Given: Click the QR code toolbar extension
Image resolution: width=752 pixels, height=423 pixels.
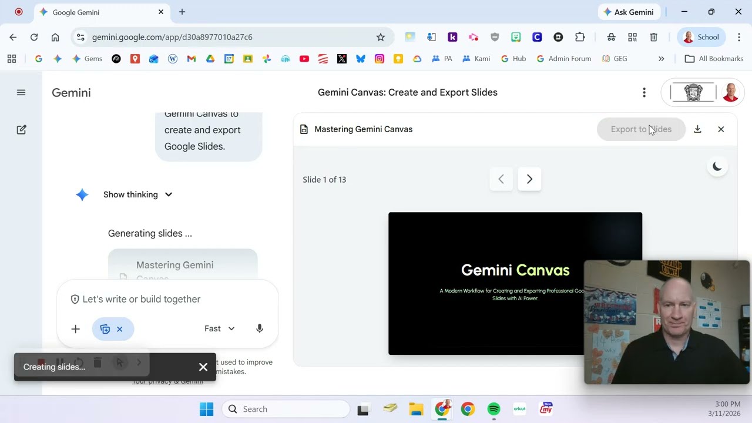Looking at the screenshot, I should coord(632,37).
